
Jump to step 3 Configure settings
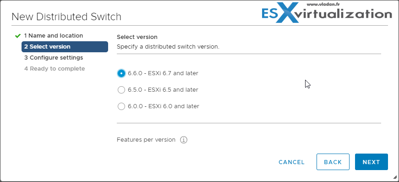tap(54, 58)
